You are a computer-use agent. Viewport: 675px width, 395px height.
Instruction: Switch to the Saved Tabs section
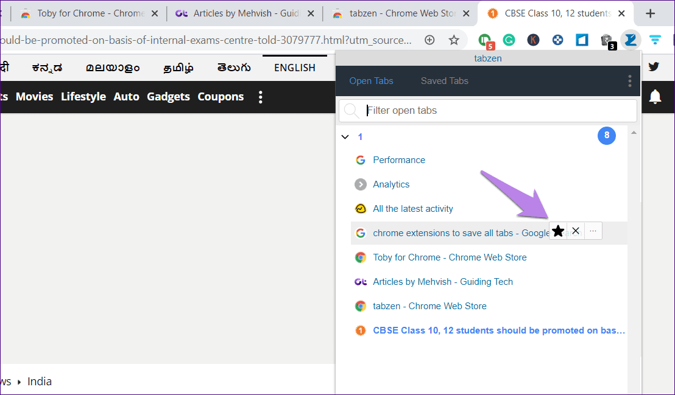[444, 81]
